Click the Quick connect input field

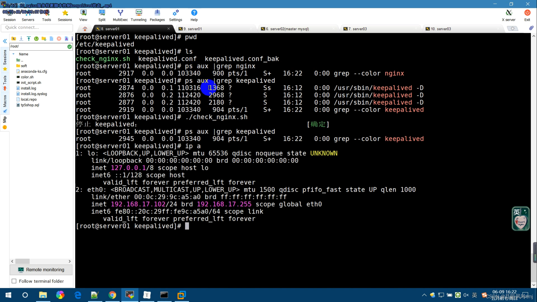click(37, 27)
